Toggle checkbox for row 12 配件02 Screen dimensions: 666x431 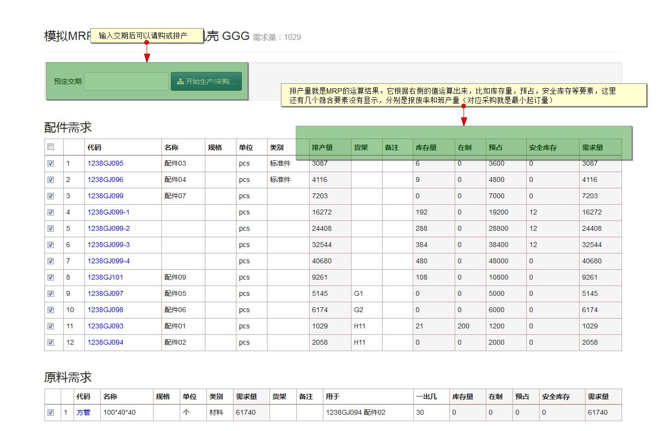[x=50, y=343]
